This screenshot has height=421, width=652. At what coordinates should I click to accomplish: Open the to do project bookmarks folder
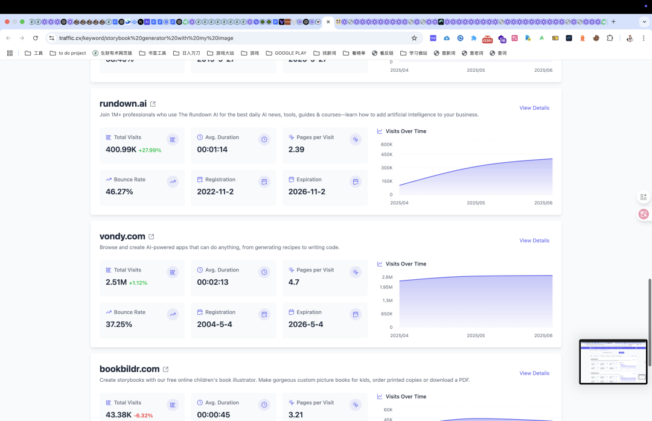point(68,53)
